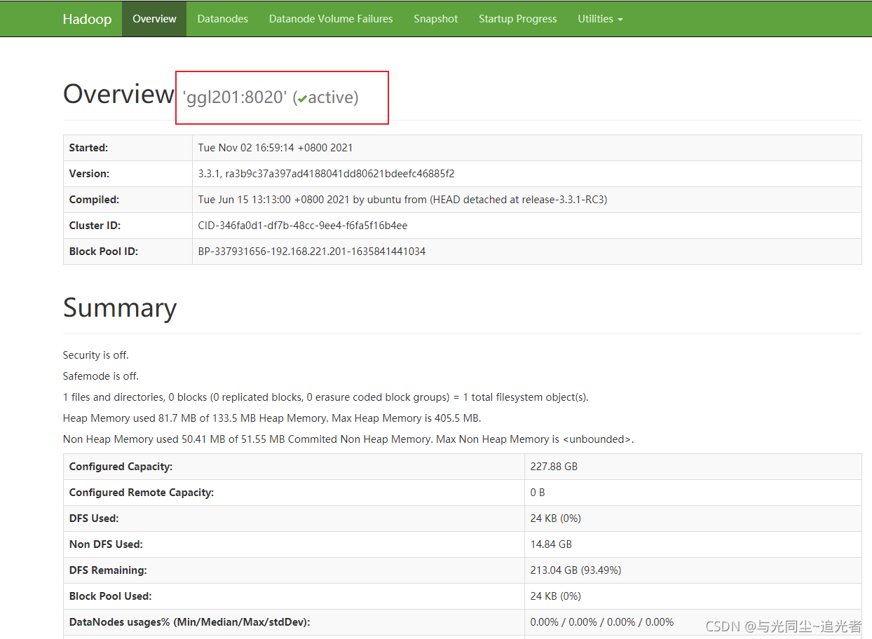Screen dimensions: 872x639
Task: Click the 0.00% / 0.00% usages value
Action: [602, 622]
